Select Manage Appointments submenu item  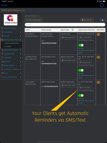pyautogui.click(x=11, y=43)
